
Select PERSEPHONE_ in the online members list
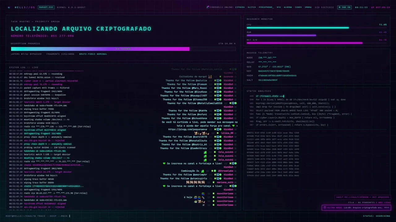(x=266, y=7)
